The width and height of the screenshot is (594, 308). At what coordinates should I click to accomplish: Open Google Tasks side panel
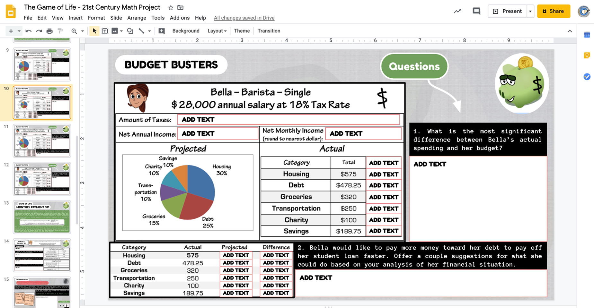point(587,77)
